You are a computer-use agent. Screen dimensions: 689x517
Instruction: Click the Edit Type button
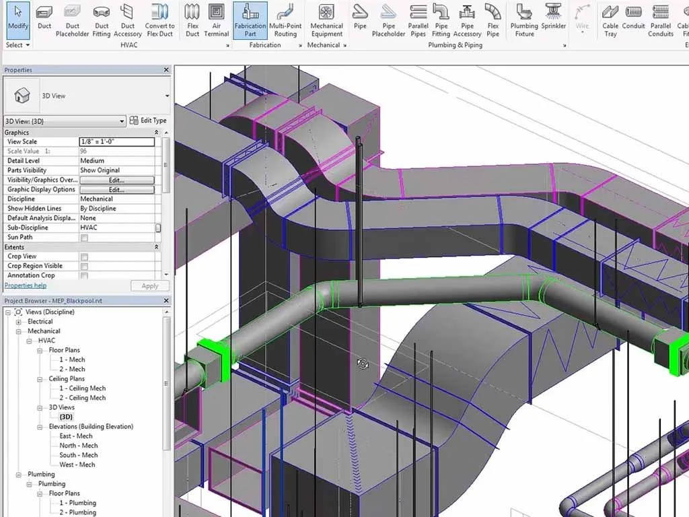(x=149, y=120)
